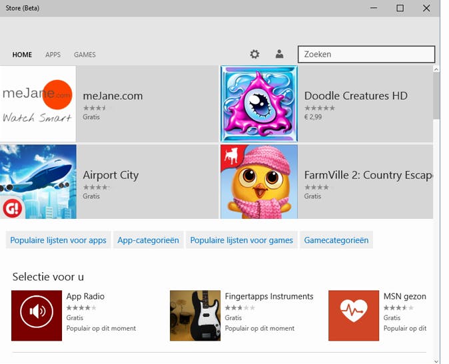This screenshot has width=449, height=364.
Task: Open the meJane.com app tile image
Action: (38, 104)
